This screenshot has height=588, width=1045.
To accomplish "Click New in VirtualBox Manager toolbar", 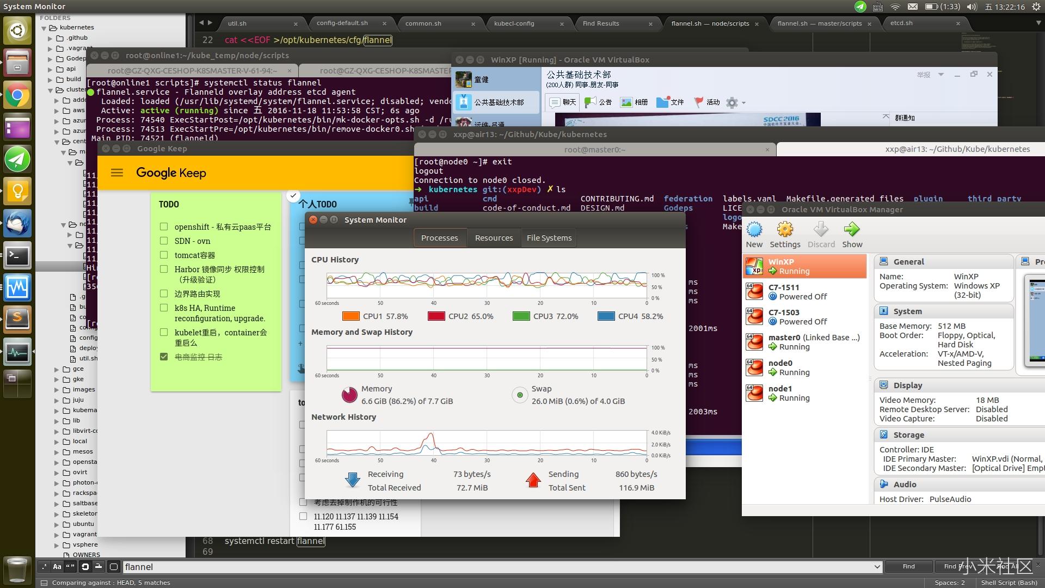I will (754, 235).
